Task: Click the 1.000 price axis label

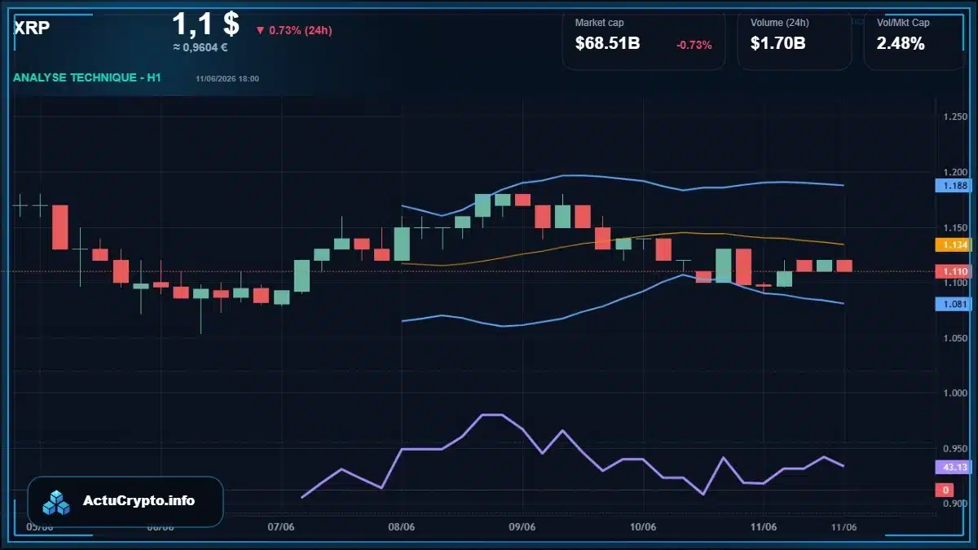Action: (954, 393)
